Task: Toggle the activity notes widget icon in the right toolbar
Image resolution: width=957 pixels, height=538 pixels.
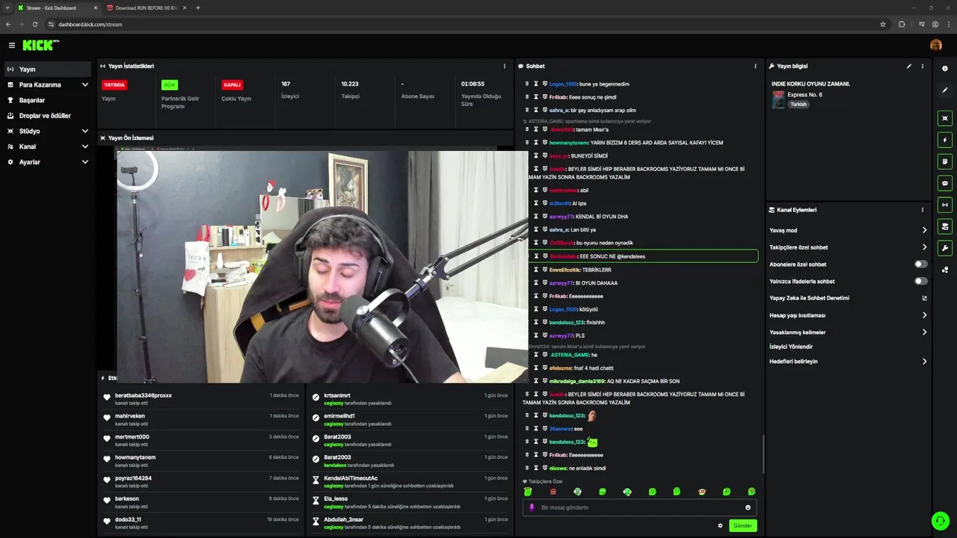Action: (x=945, y=161)
